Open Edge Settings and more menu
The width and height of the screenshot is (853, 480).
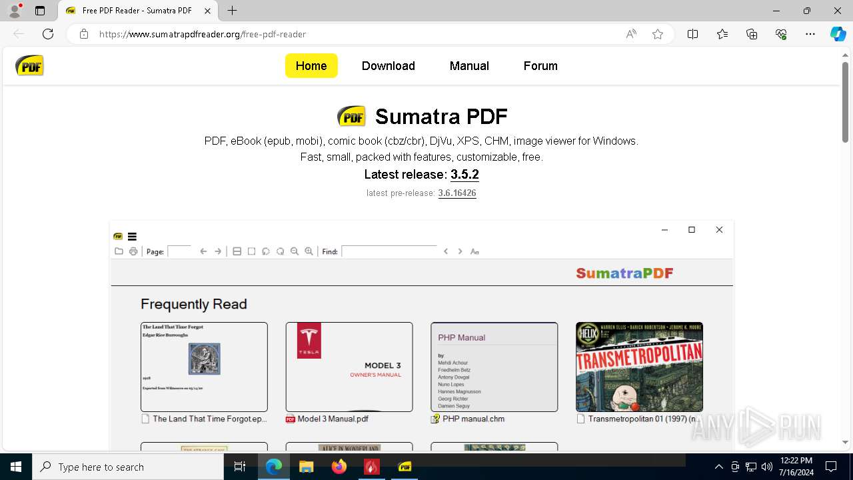[x=810, y=34]
